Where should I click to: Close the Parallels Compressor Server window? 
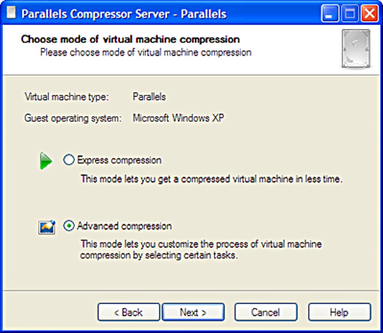pos(369,13)
